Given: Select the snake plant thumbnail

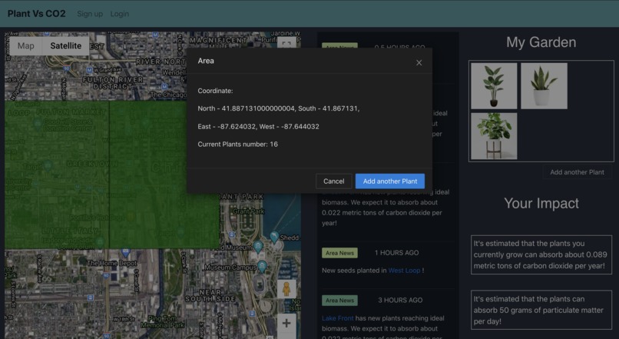Looking at the screenshot, I should [544, 86].
